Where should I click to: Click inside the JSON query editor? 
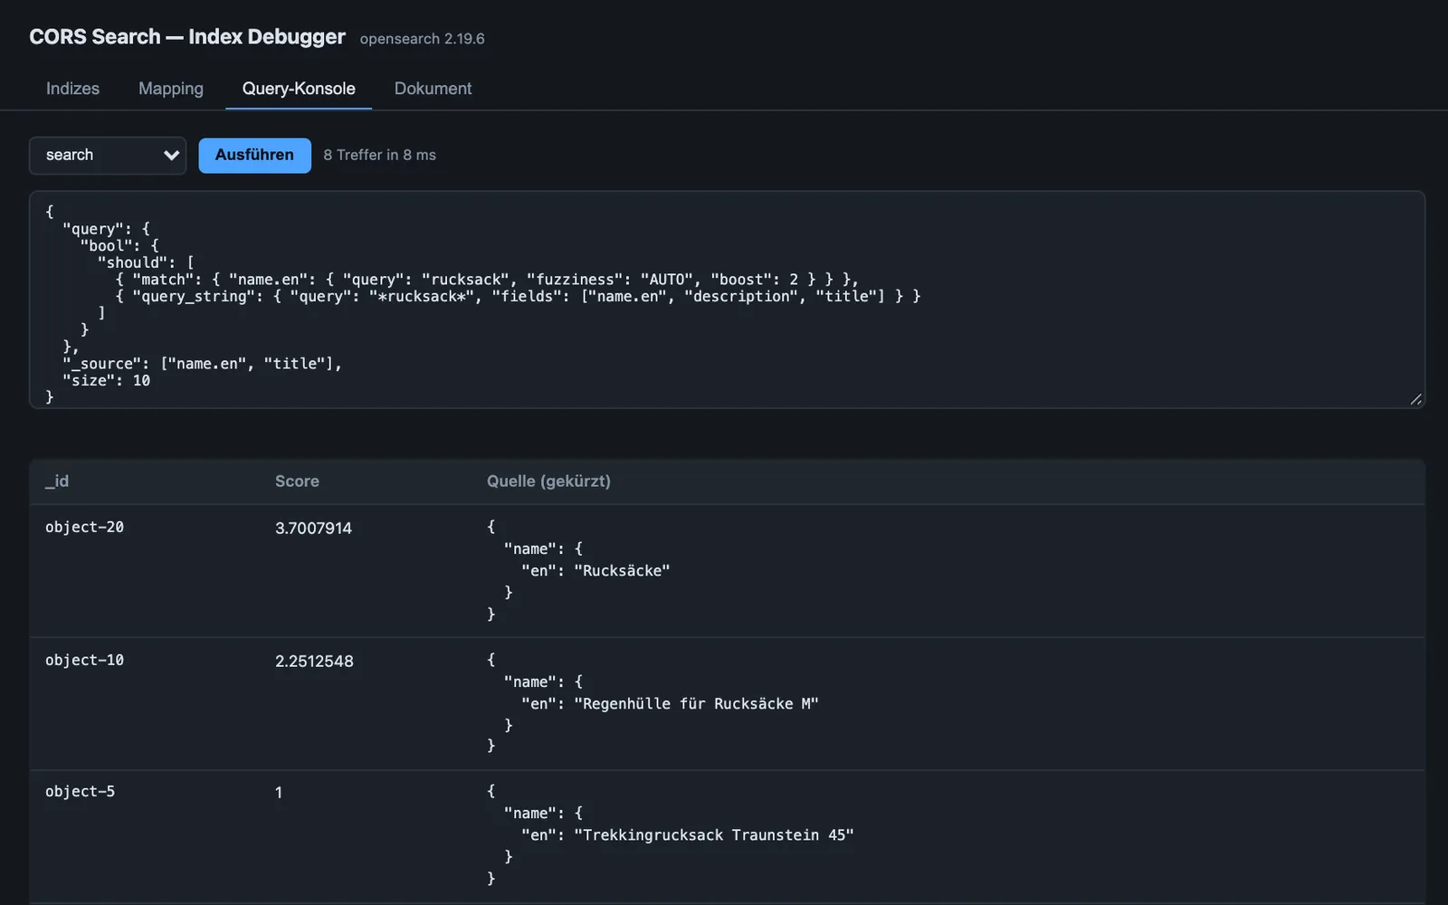point(727,300)
